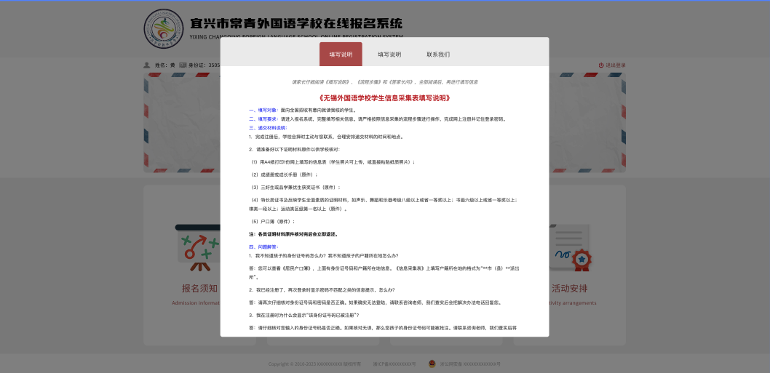Click the blue 二、填写要求 heading
The height and width of the screenshot is (373, 770).
pos(263,119)
